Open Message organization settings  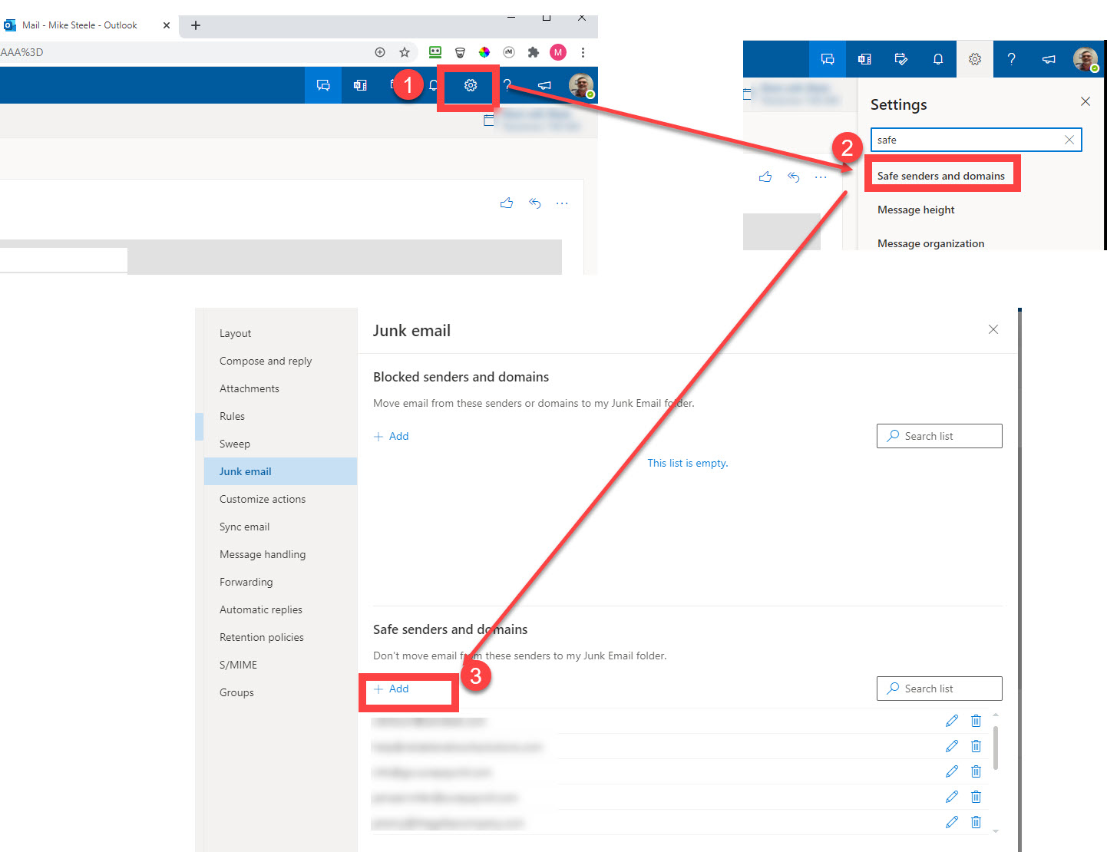point(930,243)
